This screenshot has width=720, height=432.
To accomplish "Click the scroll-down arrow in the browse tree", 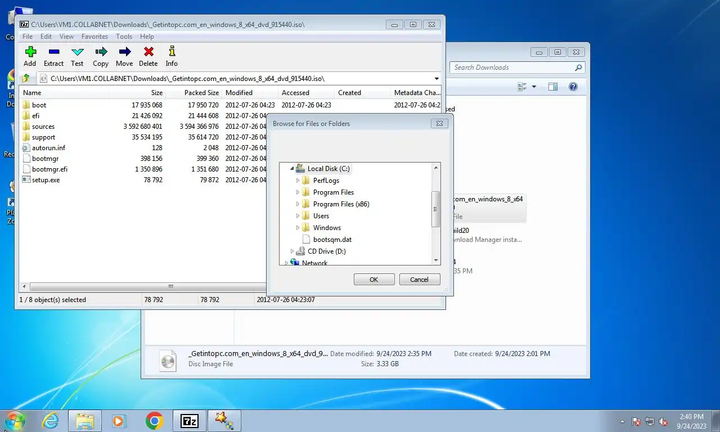I will click(x=435, y=260).
